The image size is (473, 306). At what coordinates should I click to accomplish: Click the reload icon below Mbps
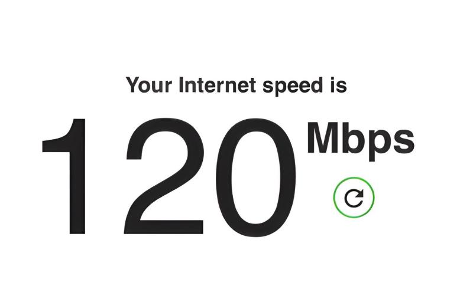pyautogui.click(x=354, y=198)
